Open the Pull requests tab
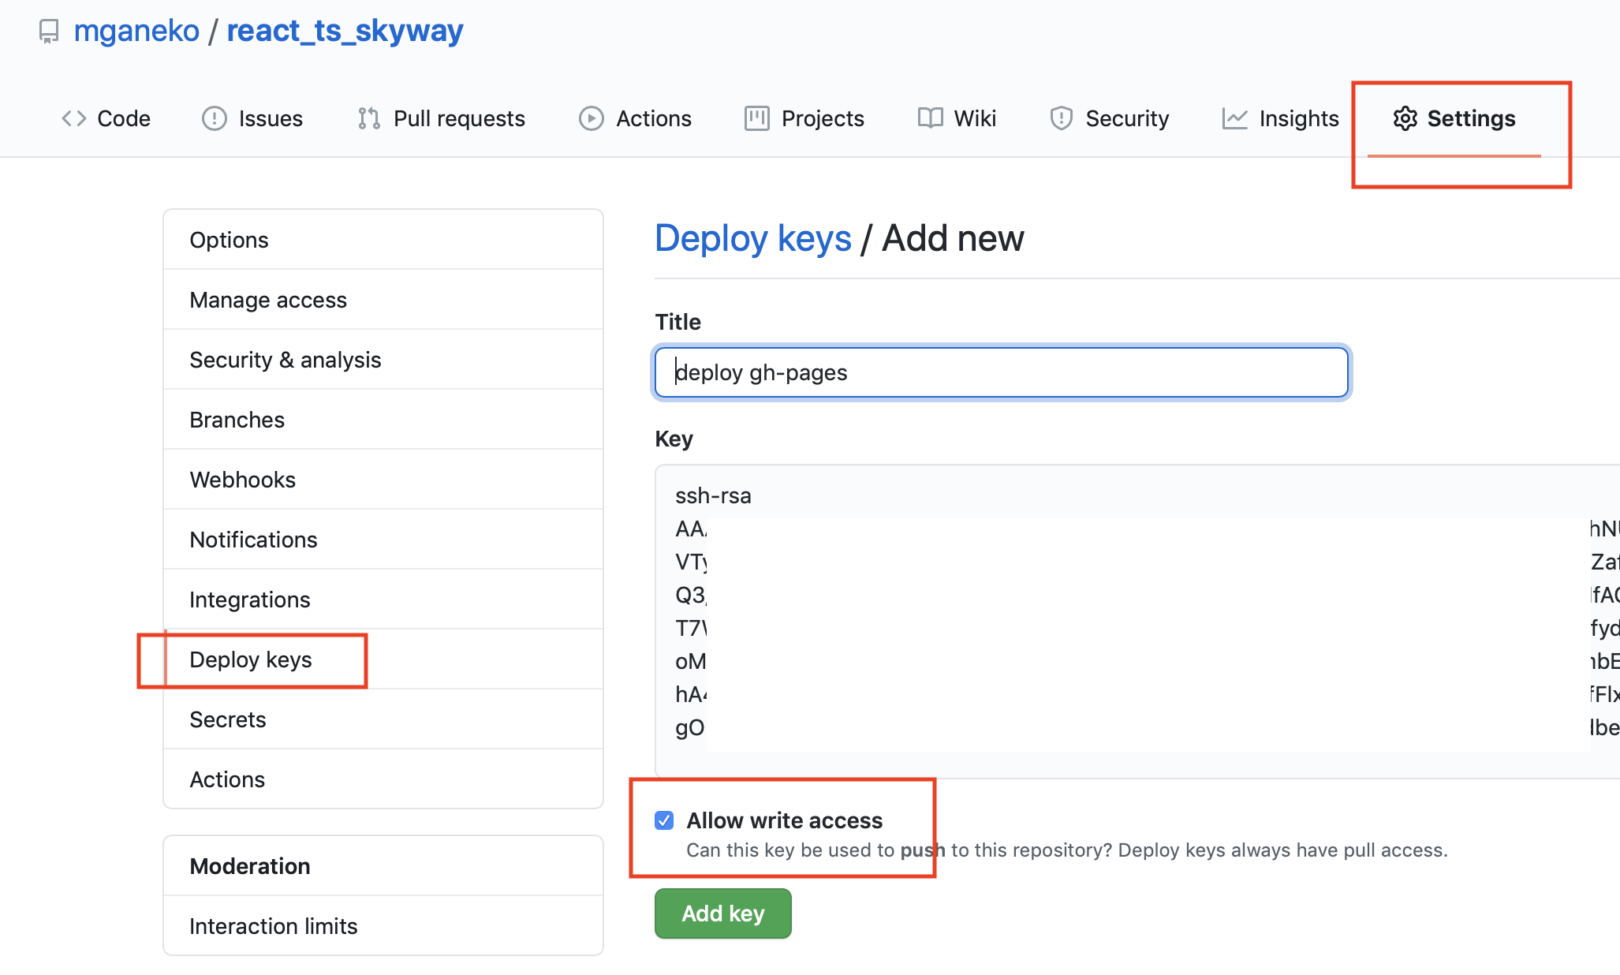 point(442,118)
